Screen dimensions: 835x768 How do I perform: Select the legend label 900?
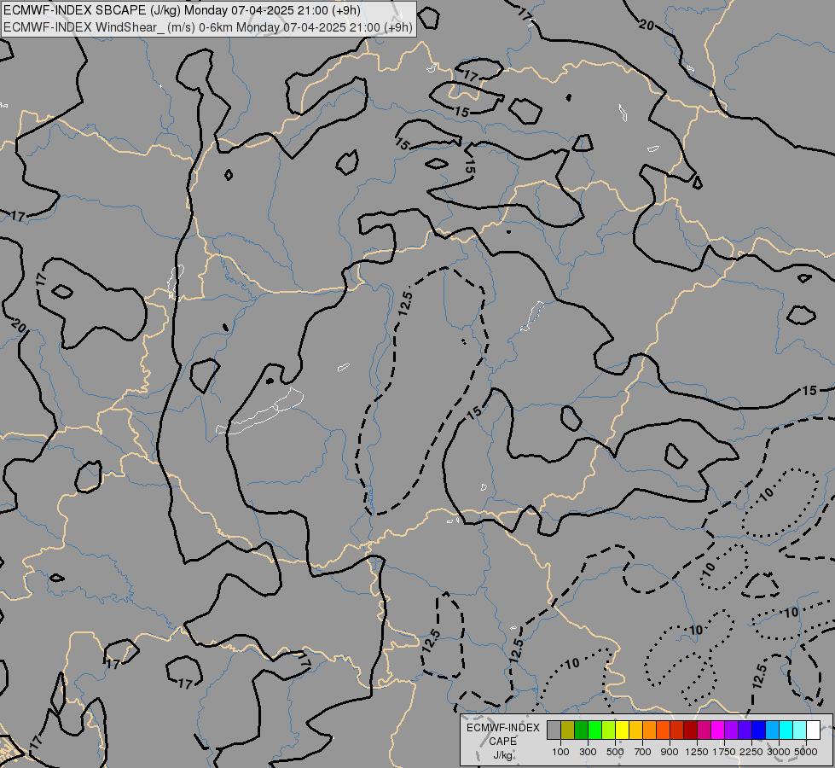pyautogui.click(x=670, y=752)
